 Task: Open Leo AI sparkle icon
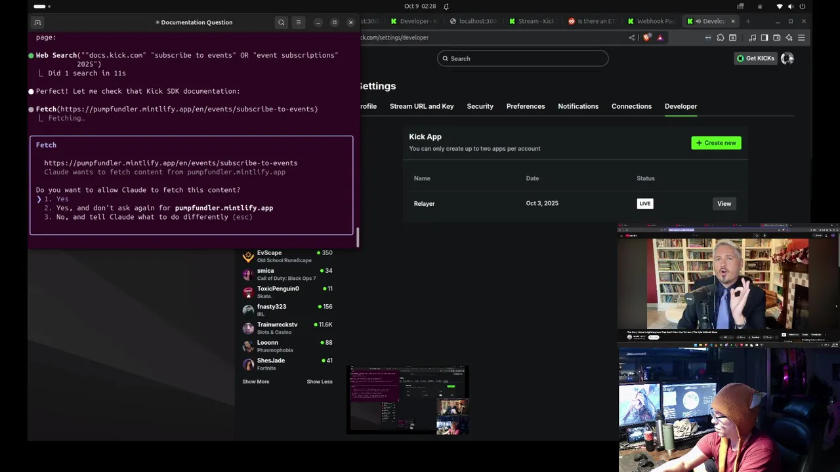pos(789,37)
